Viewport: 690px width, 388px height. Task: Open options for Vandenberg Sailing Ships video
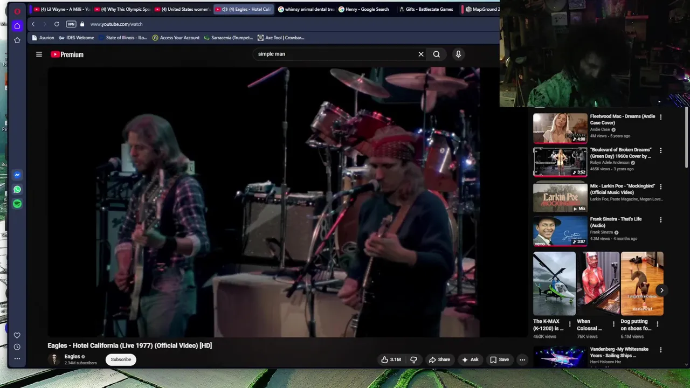[x=661, y=350]
